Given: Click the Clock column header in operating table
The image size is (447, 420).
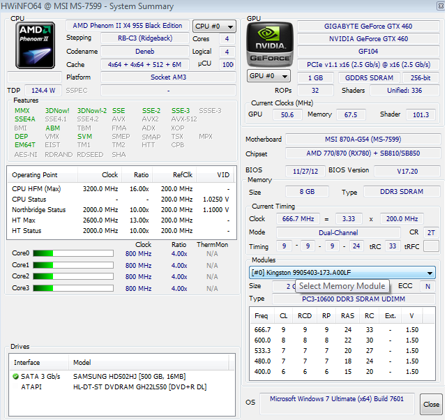Looking at the screenshot, I should coord(100,175).
